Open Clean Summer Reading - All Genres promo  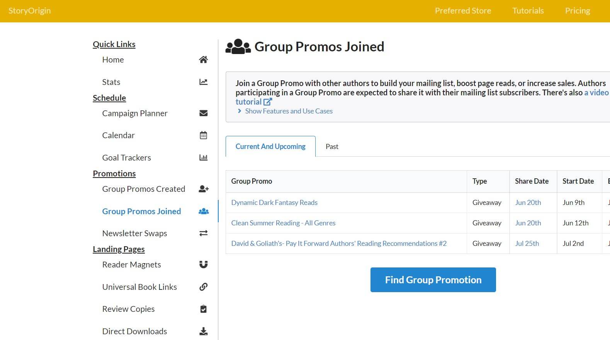283,223
